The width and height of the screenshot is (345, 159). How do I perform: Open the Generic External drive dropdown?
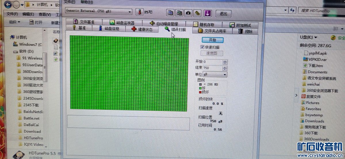point(99,11)
